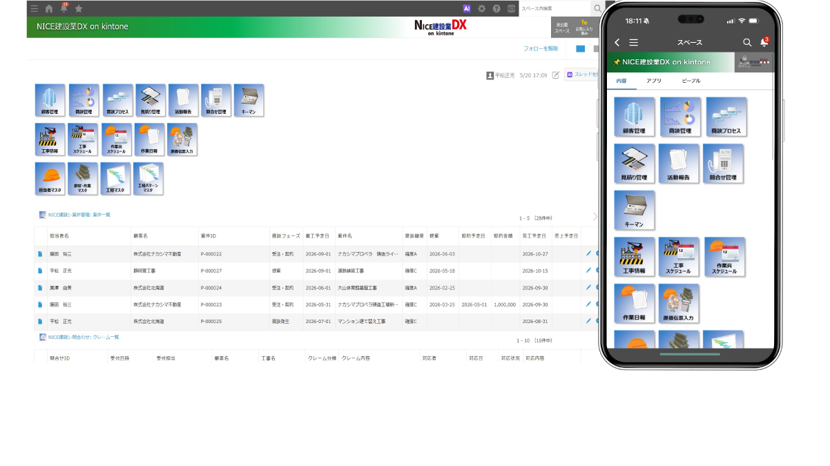Open NICE建設b-案件管理: 案件一覧 link
The height and width of the screenshot is (466, 830).
point(79,215)
